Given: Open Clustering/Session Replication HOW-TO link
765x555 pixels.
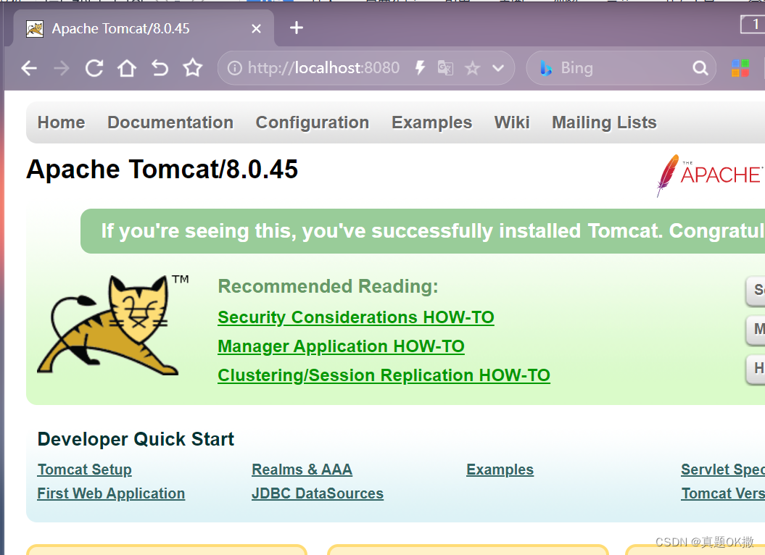Looking at the screenshot, I should [x=384, y=375].
